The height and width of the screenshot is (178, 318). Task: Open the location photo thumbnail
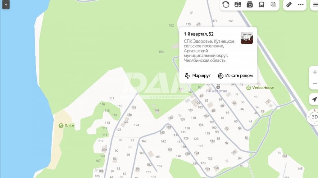pos(247,38)
